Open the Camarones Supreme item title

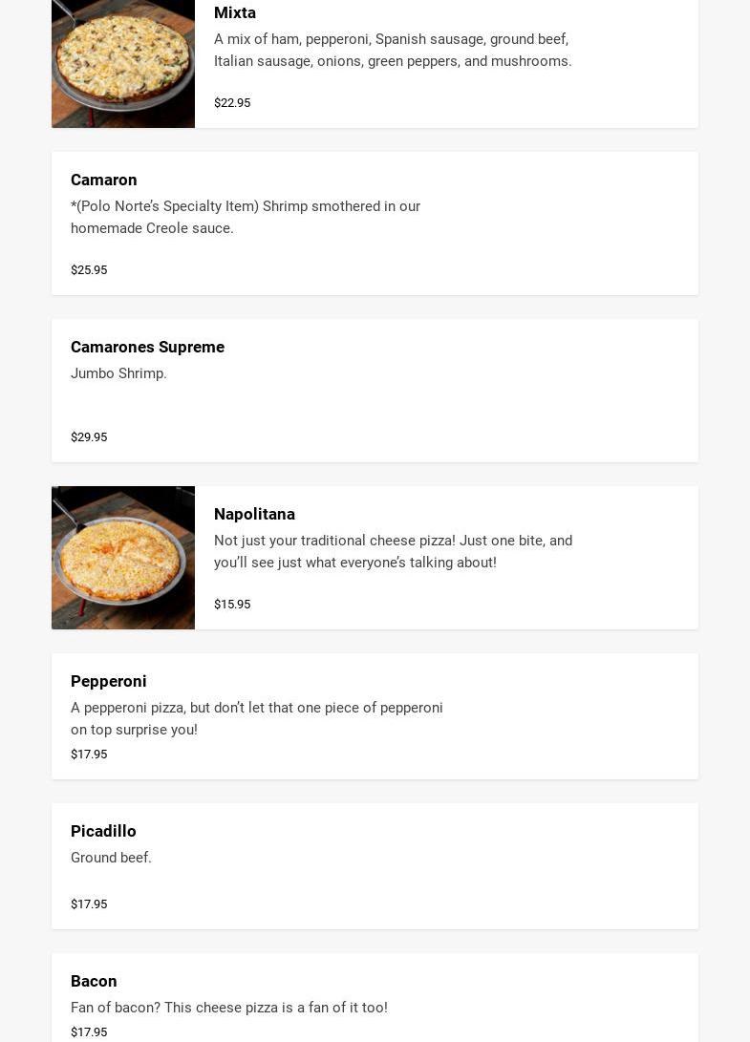[x=147, y=347]
